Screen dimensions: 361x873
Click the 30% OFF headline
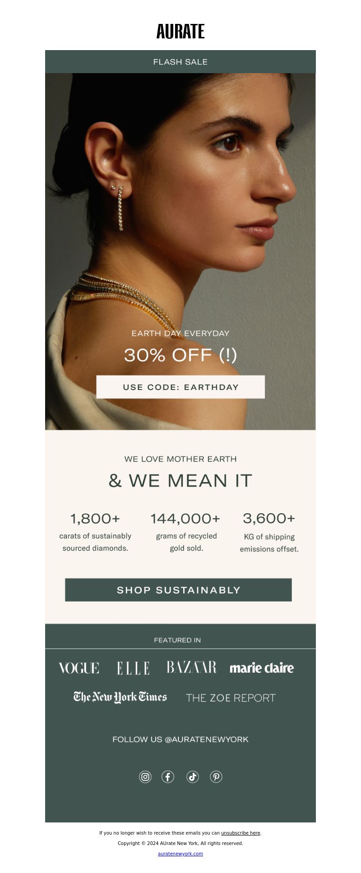180,355
